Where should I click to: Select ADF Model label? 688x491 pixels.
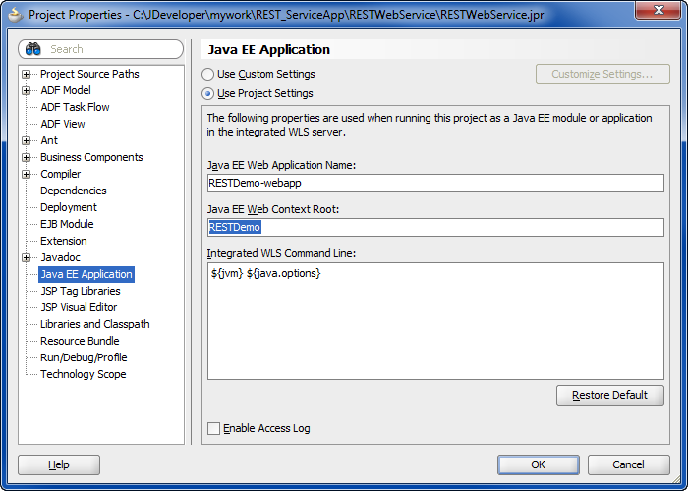pyautogui.click(x=66, y=90)
